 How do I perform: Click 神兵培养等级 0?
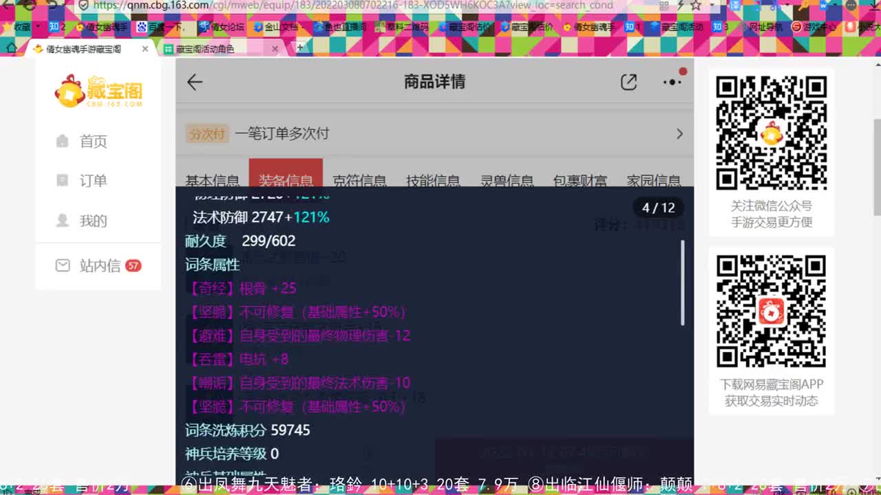pos(232,454)
